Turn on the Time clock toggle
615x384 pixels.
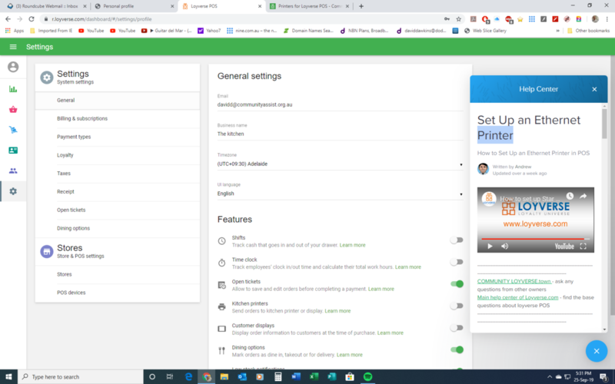457,262
